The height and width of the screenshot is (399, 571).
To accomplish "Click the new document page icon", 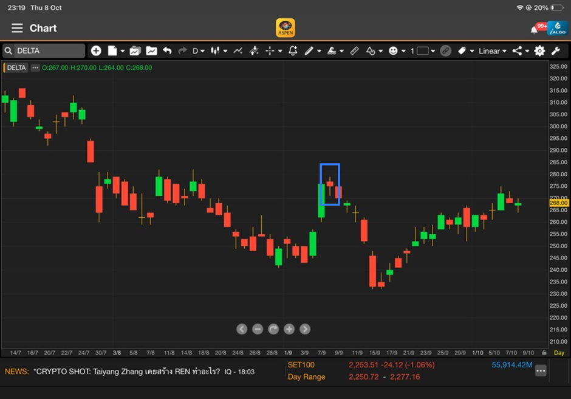I will point(112,50).
